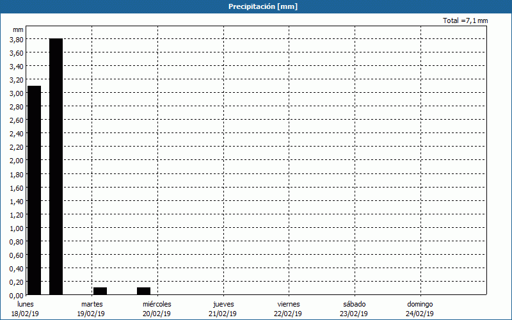Click the 0,20 y-axis value
The width and height of the screenshot is (512, 320).
[x=17, y=282]
